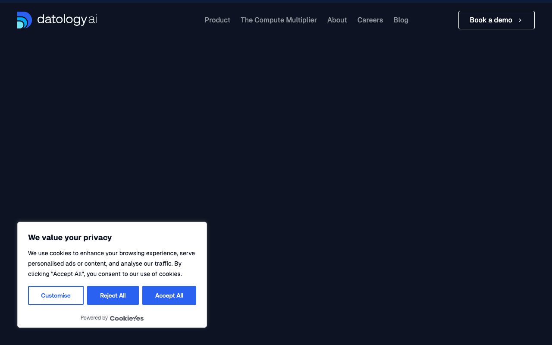
Task: Click the Customise cookies button
Action: click(x=56, y=295)
